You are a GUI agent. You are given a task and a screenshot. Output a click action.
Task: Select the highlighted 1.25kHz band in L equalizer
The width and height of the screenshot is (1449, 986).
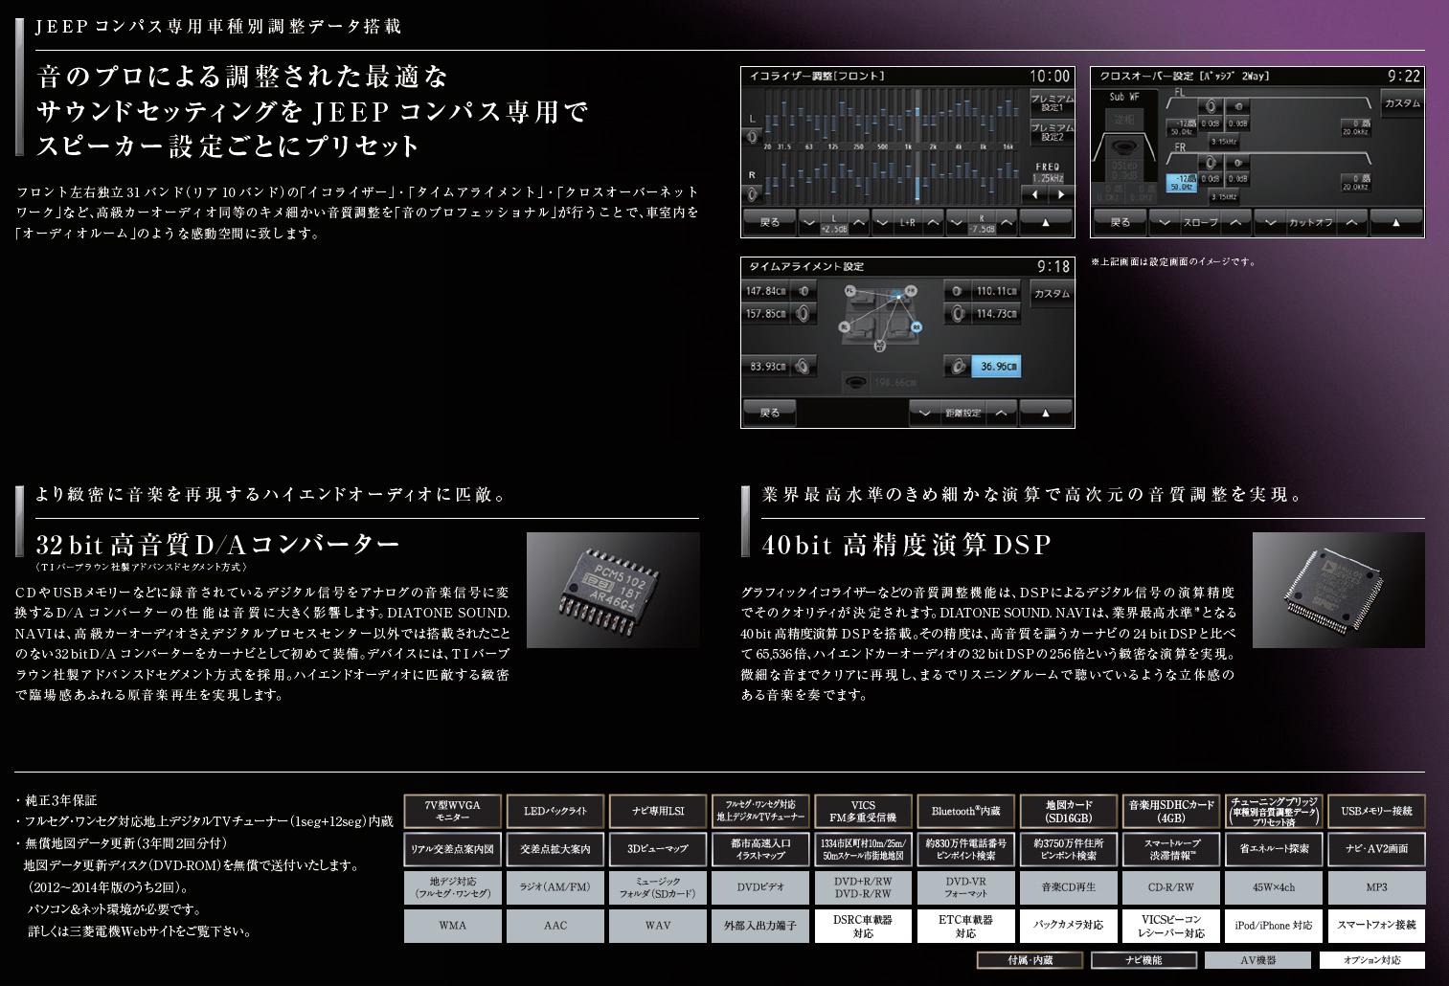(x=917, y=116)
